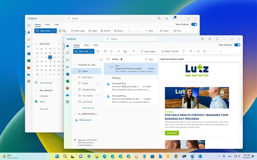
Task: Open the New event dropdown arrow
Action: click(55, 31)
